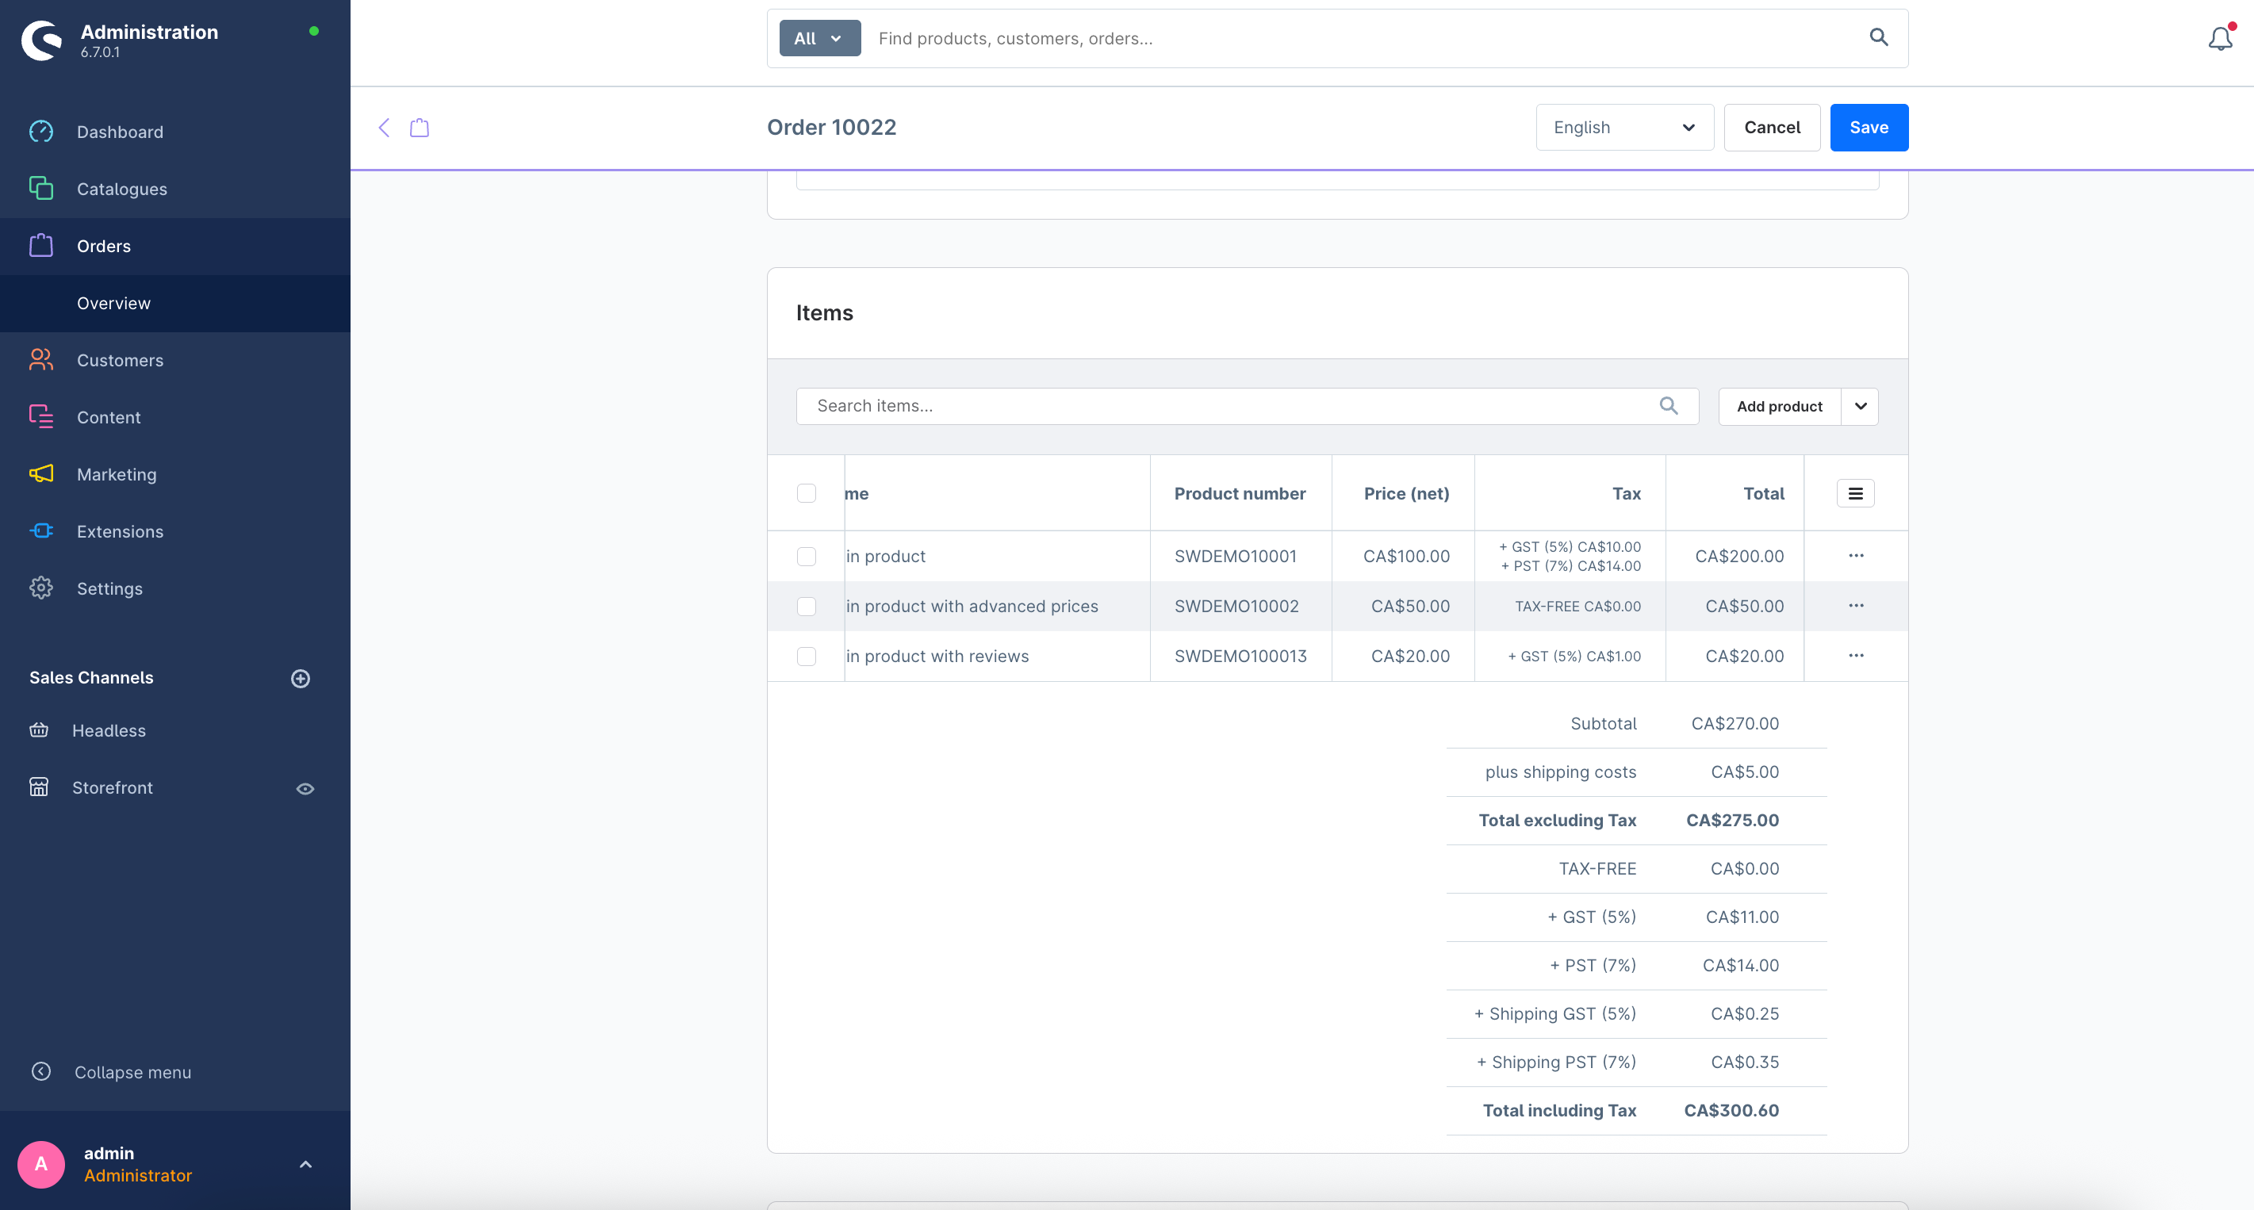
Task: Click the items search magnifier icon
Action: [x=1669, y=406]
